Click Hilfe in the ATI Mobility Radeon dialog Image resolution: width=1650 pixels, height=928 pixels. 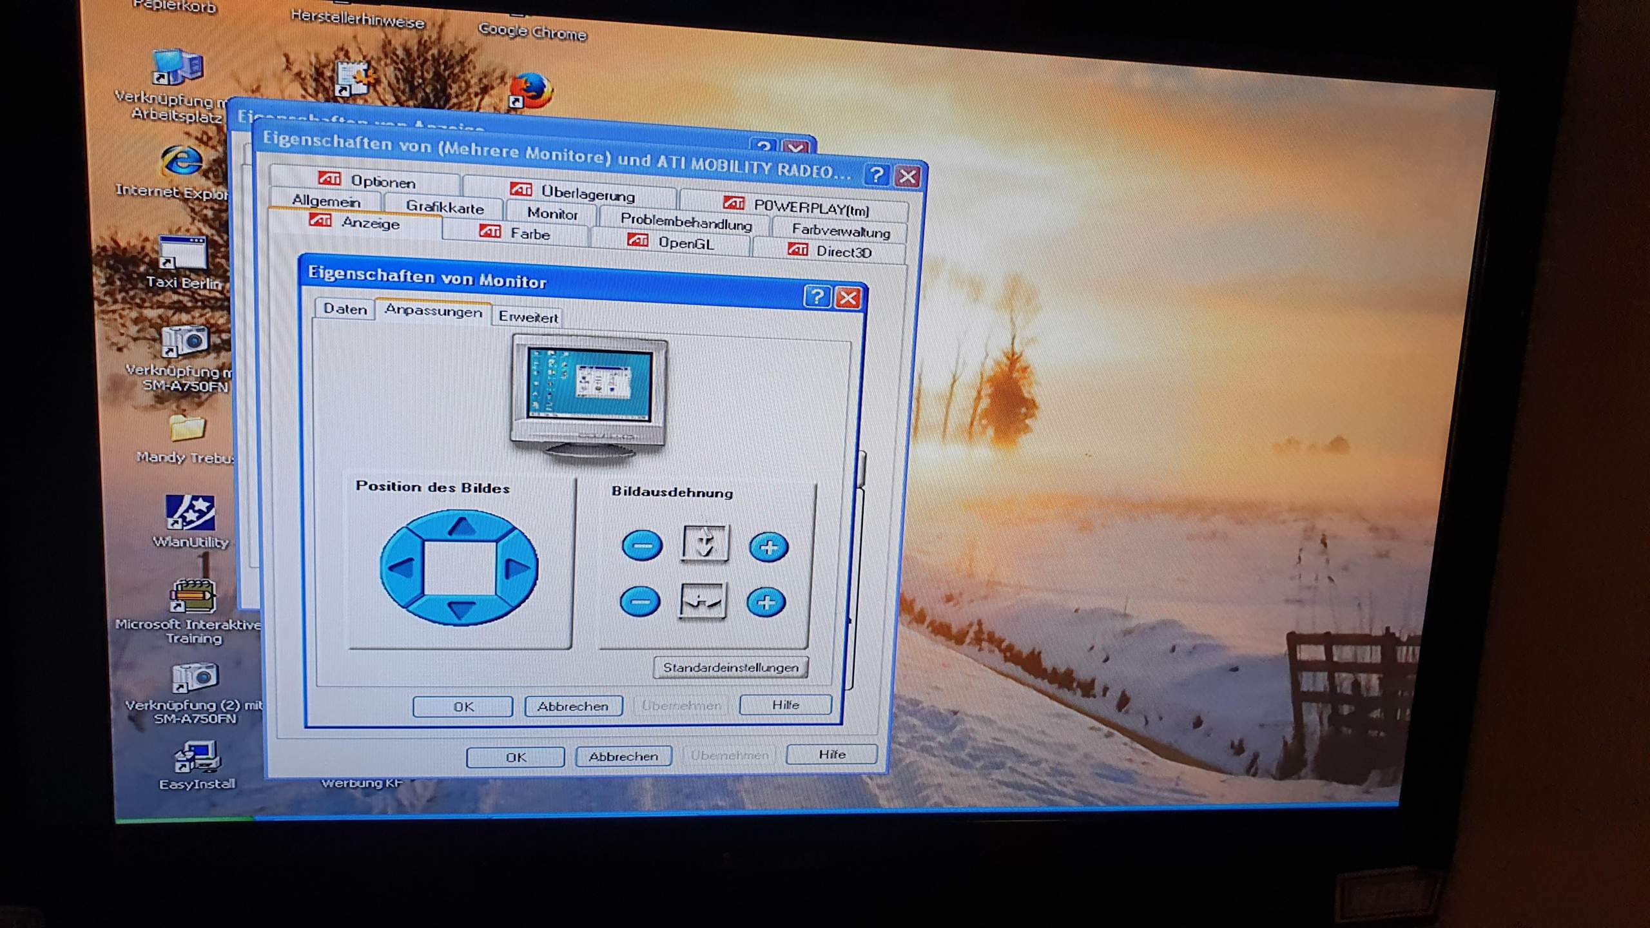[x=832, y=754]
